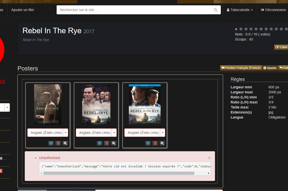The height and width of the screenshot is (191, 288).
Task: Select the second poster thumbnail
Action: click(x=96, y=104)
